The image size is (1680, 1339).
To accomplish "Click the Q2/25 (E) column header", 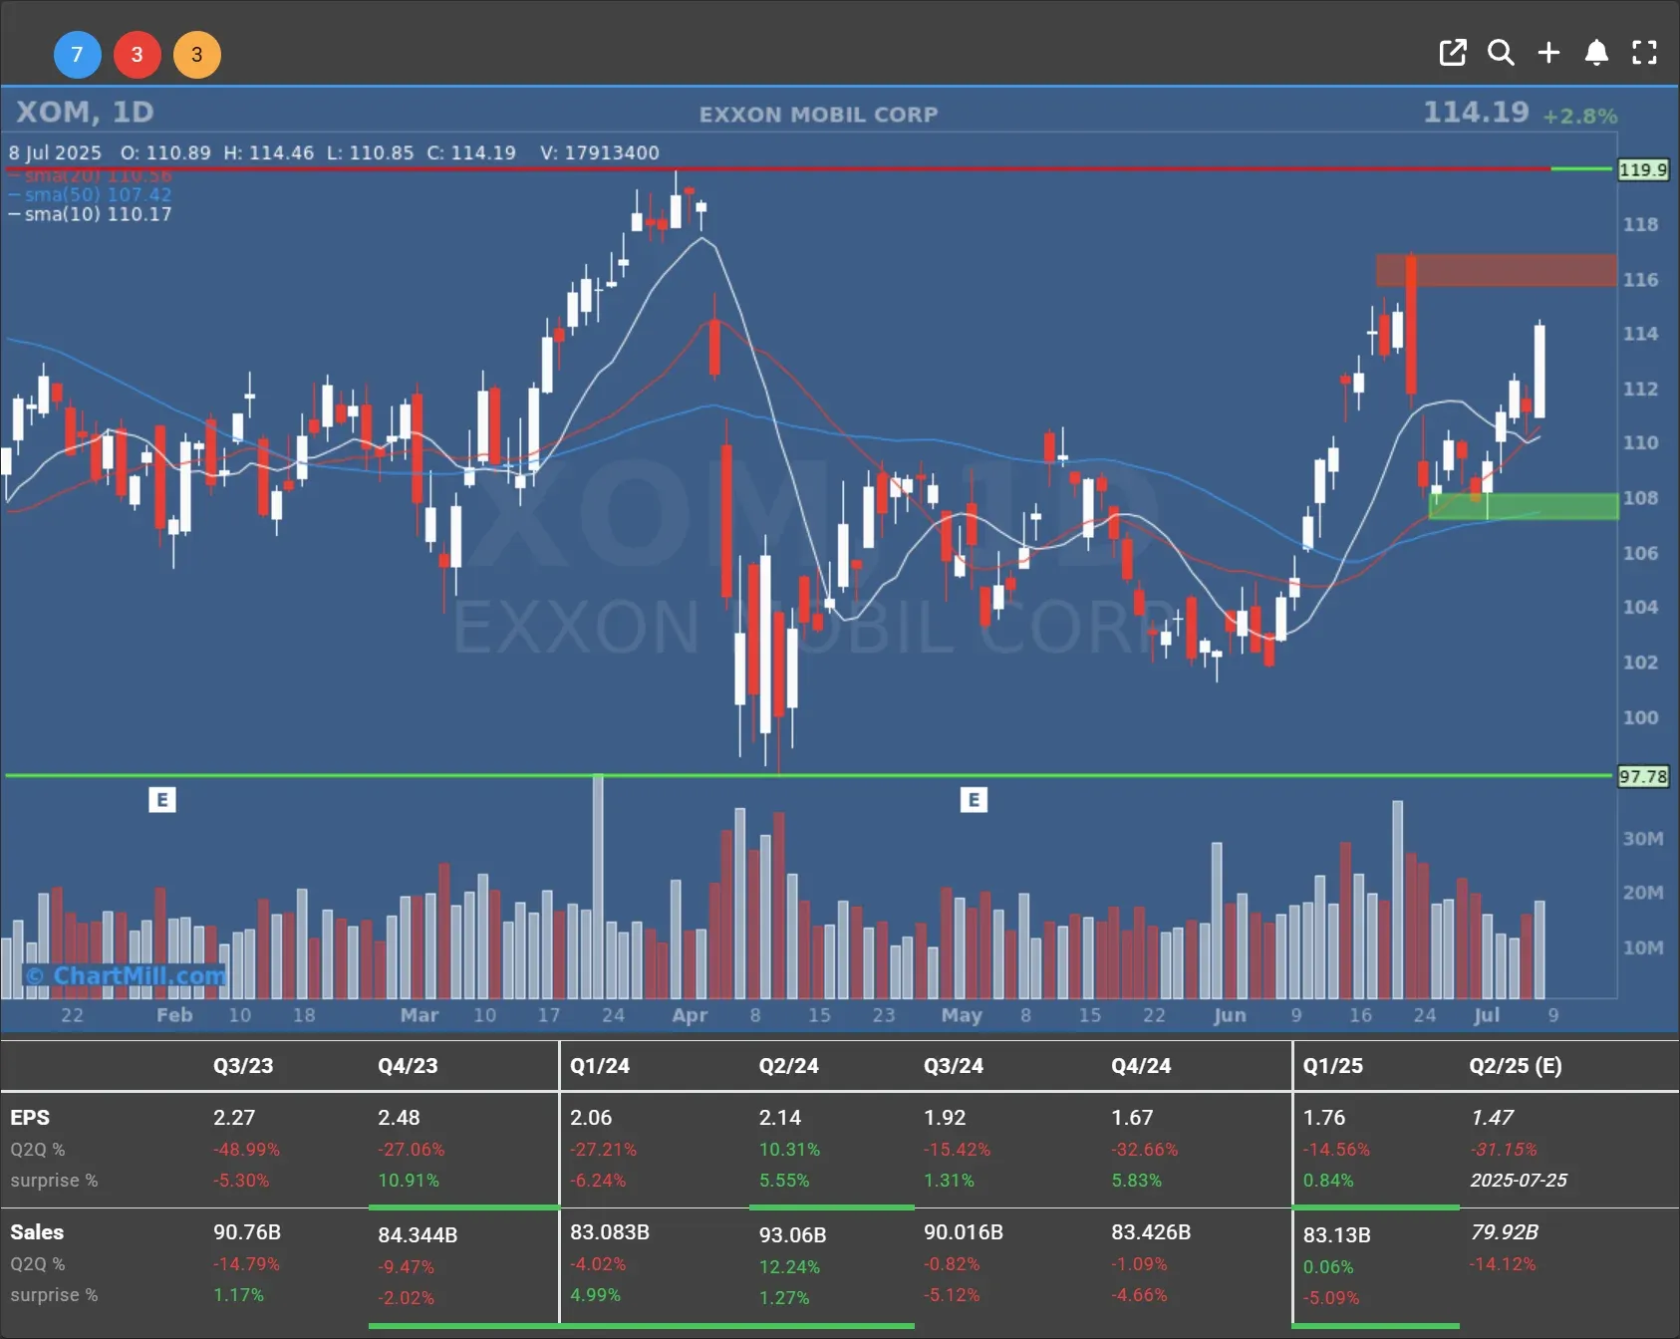I will 1516,1065.
